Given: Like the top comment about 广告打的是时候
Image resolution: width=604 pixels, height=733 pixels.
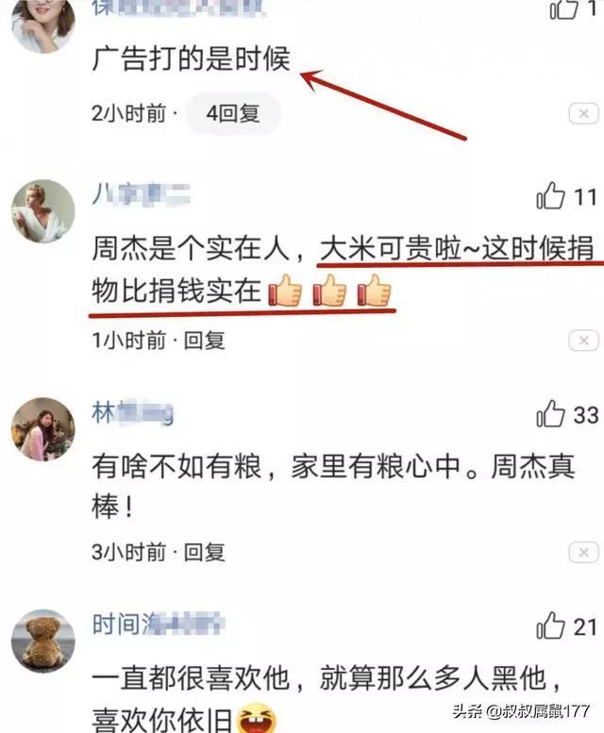Looking at the screenshot, I should pos(563,8).
